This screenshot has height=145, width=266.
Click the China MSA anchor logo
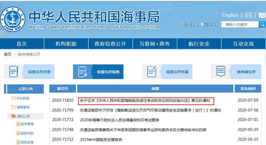click(x=13, y=19)
